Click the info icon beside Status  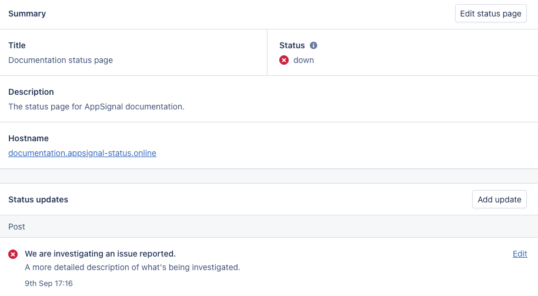point(313,45)
